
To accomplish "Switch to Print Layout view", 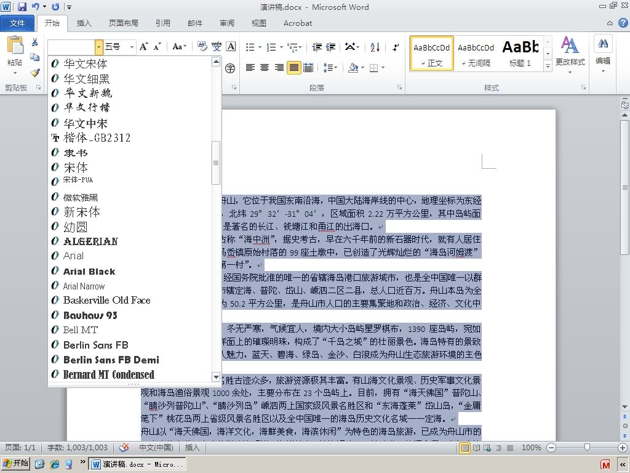I will tap(465, 448).
